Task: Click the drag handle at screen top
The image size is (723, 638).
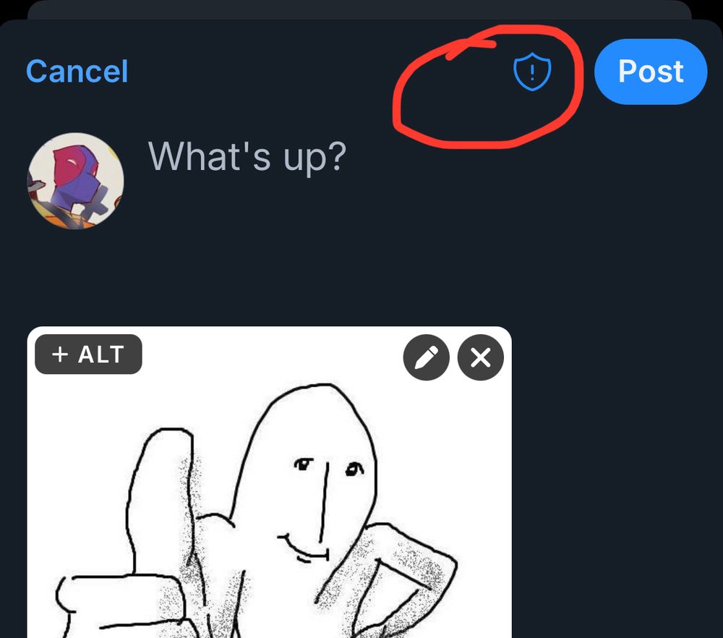Action: (361, 7)
